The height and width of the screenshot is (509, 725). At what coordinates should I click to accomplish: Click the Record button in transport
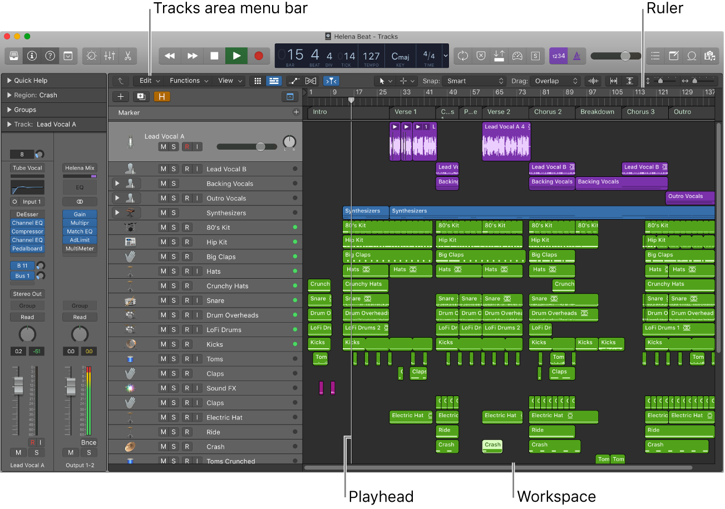[258, 56]
